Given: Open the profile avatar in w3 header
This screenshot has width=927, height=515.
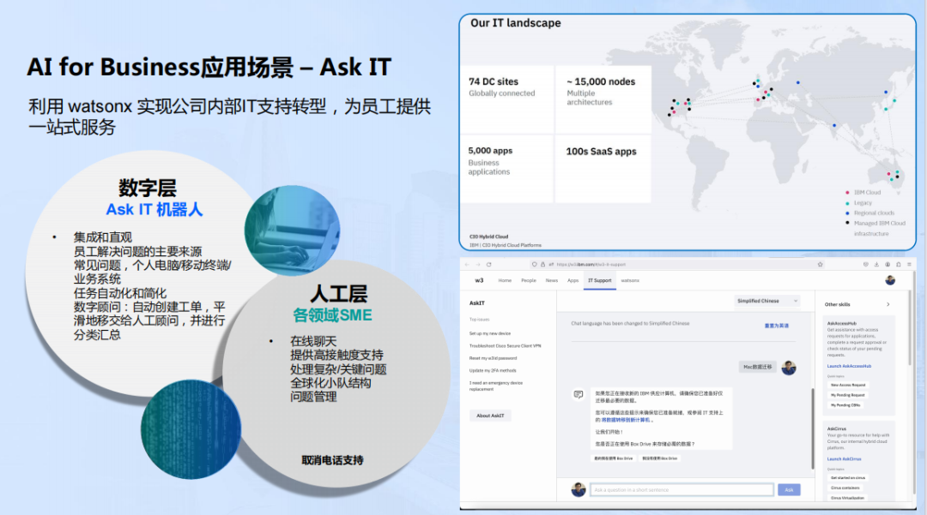Looking at the screenshot, I should click(x=890, y=280).
